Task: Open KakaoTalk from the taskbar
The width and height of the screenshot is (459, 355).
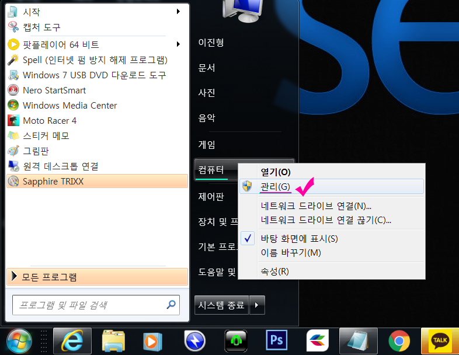Action: [440, 341]
